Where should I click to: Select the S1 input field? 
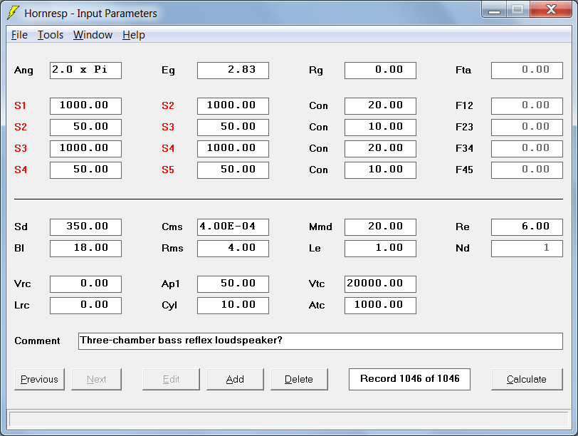[x=85, y=106]
